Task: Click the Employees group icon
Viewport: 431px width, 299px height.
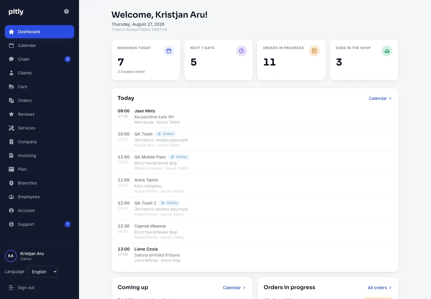Action: 11,197
